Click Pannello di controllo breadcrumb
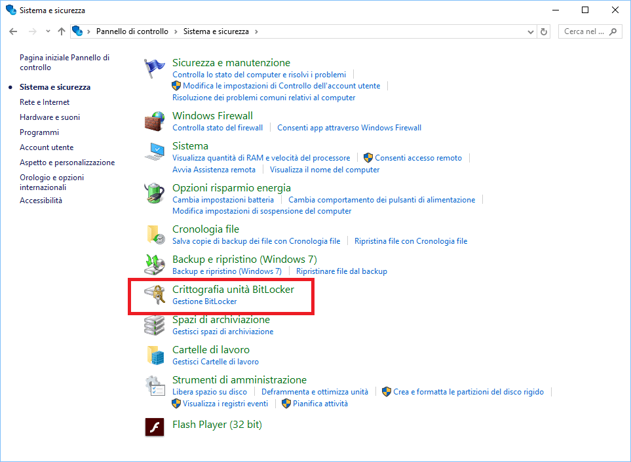This screenshot has height=462, width=631. [132, 31]
